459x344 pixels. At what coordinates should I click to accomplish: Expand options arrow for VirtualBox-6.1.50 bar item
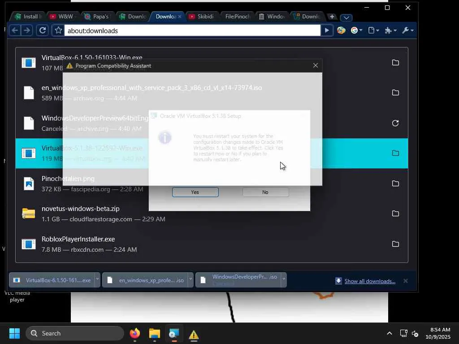97,279
